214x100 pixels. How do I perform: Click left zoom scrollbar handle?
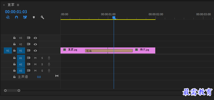tap(5, 90)
